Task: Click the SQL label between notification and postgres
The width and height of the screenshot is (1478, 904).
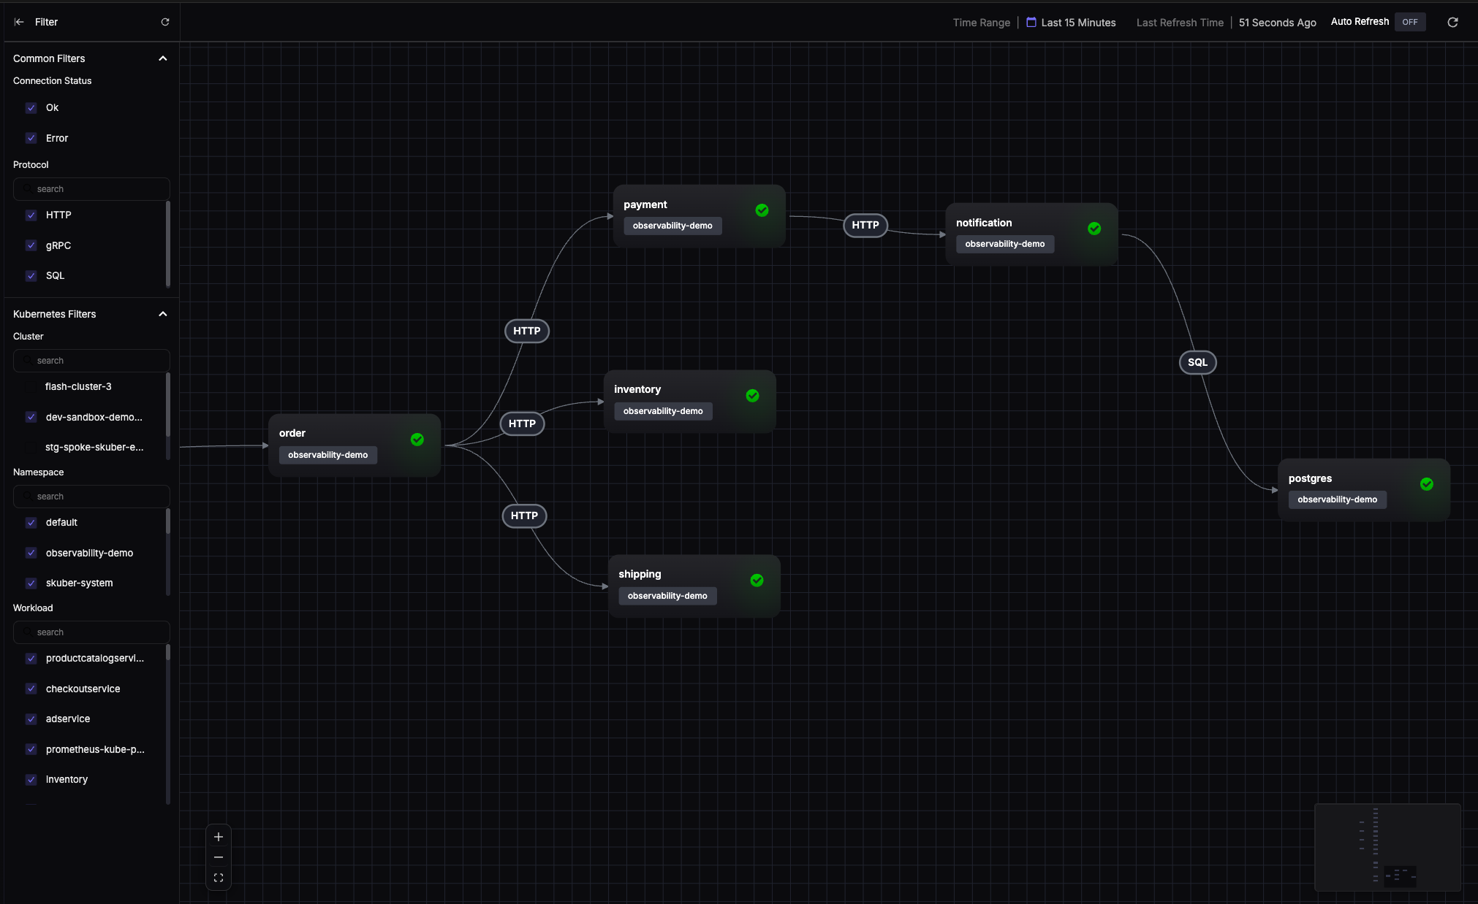Action: coord(1197,362)
